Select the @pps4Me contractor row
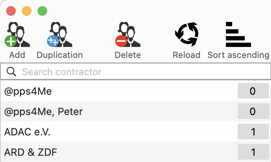The height and width of the screenshot is (162, 271). (x=136, y=91)
